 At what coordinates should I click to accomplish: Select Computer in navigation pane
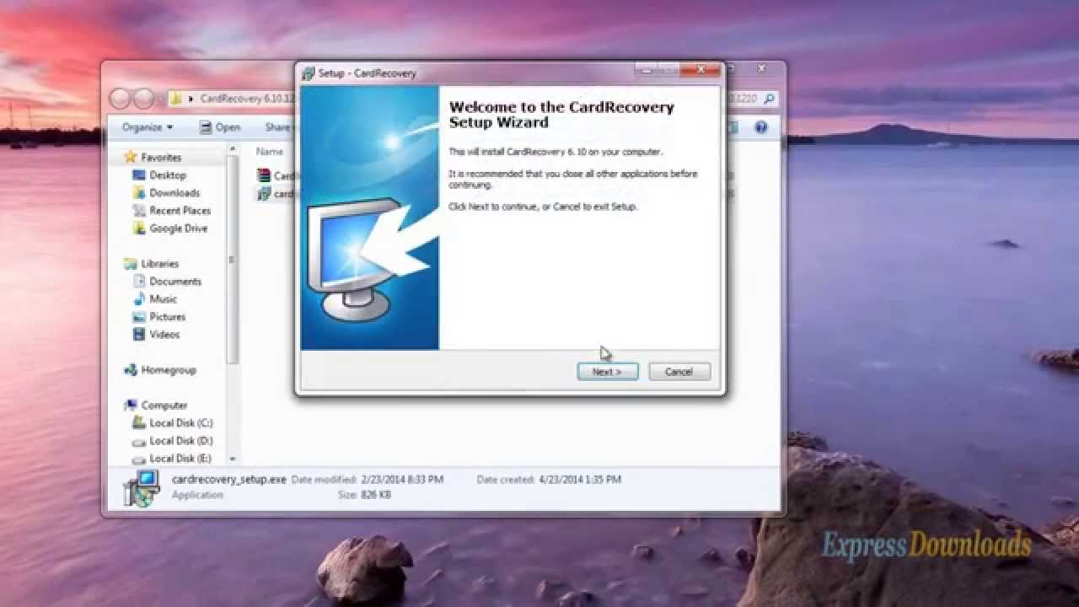click(x=164, y=406)
